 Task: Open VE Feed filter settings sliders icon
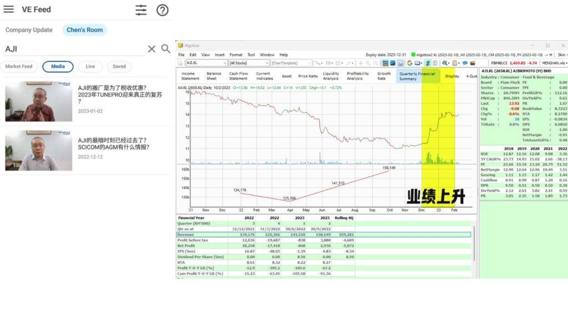(141, 10)
